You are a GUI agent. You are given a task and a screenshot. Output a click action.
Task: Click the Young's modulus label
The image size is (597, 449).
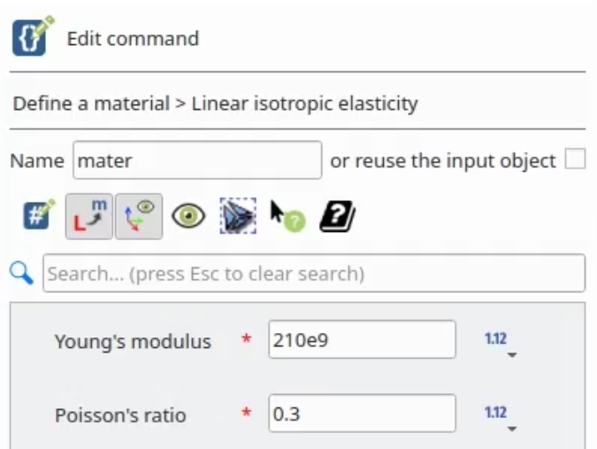[133, 342]
